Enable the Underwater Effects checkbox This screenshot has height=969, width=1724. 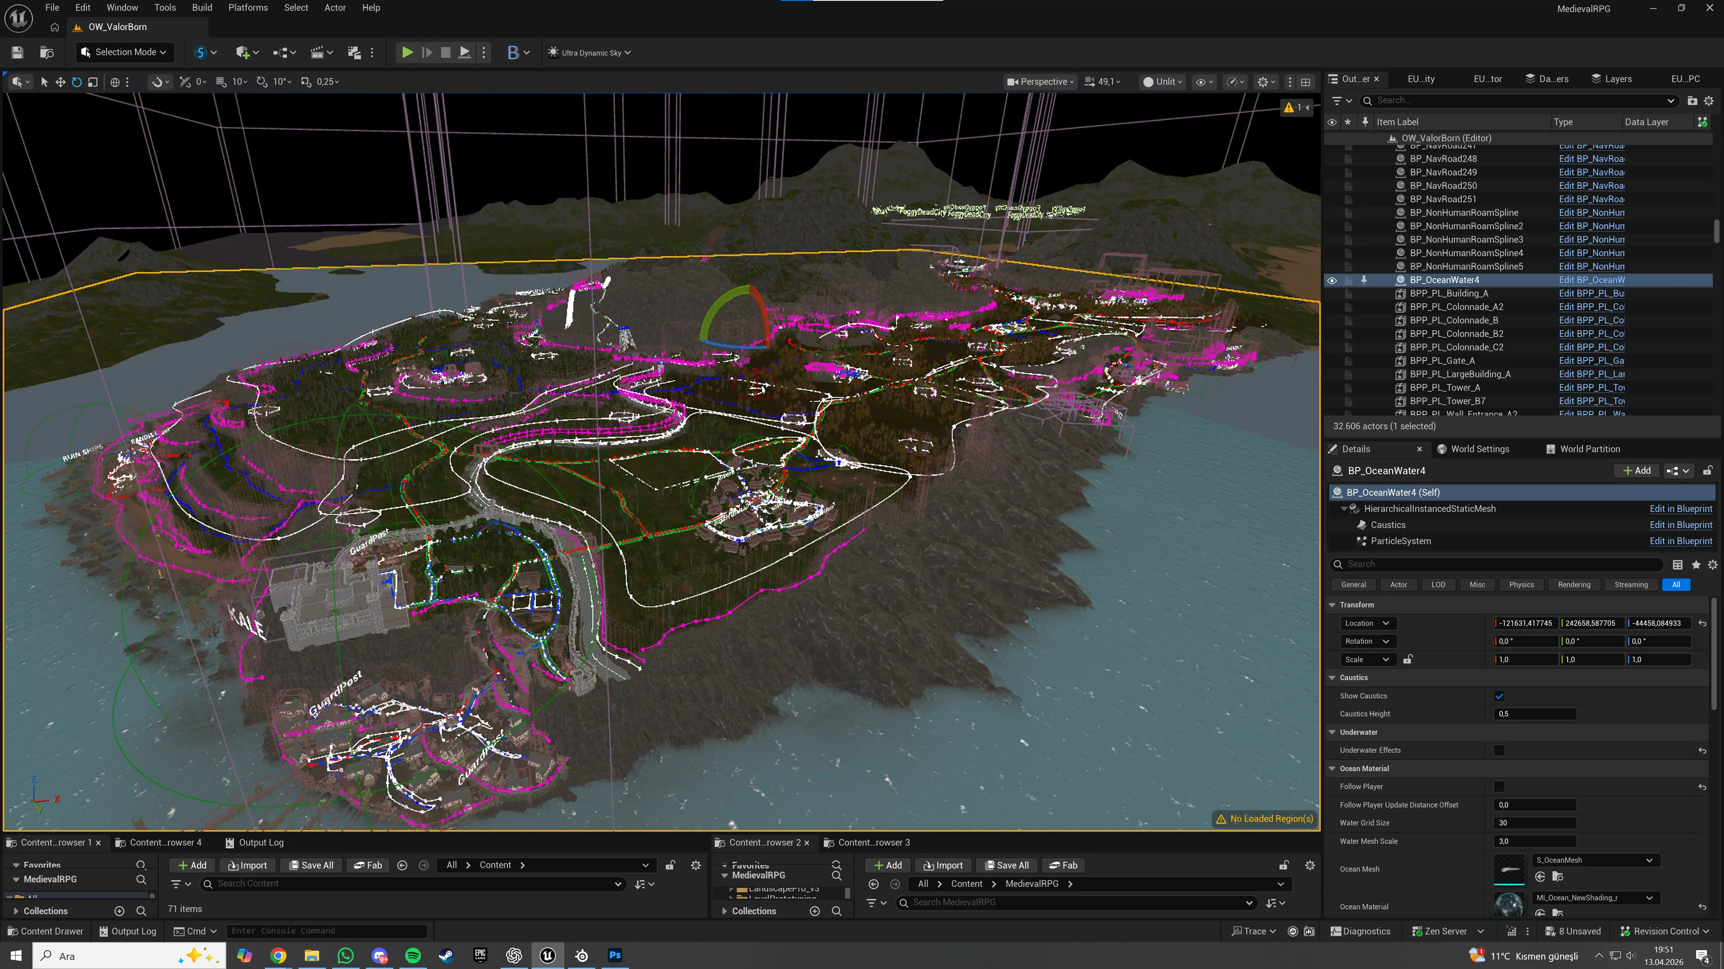pos(1499,750)
